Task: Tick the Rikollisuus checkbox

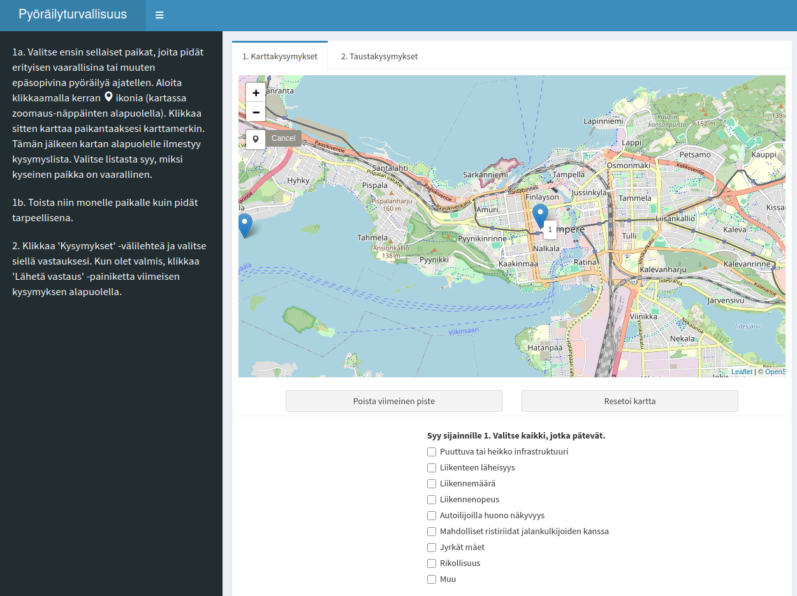Action: click(432, 563)
